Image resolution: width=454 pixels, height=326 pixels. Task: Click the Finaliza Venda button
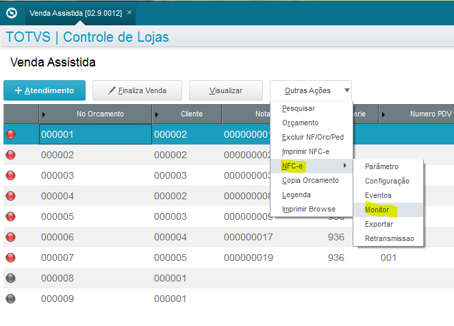tap(137, 90)
